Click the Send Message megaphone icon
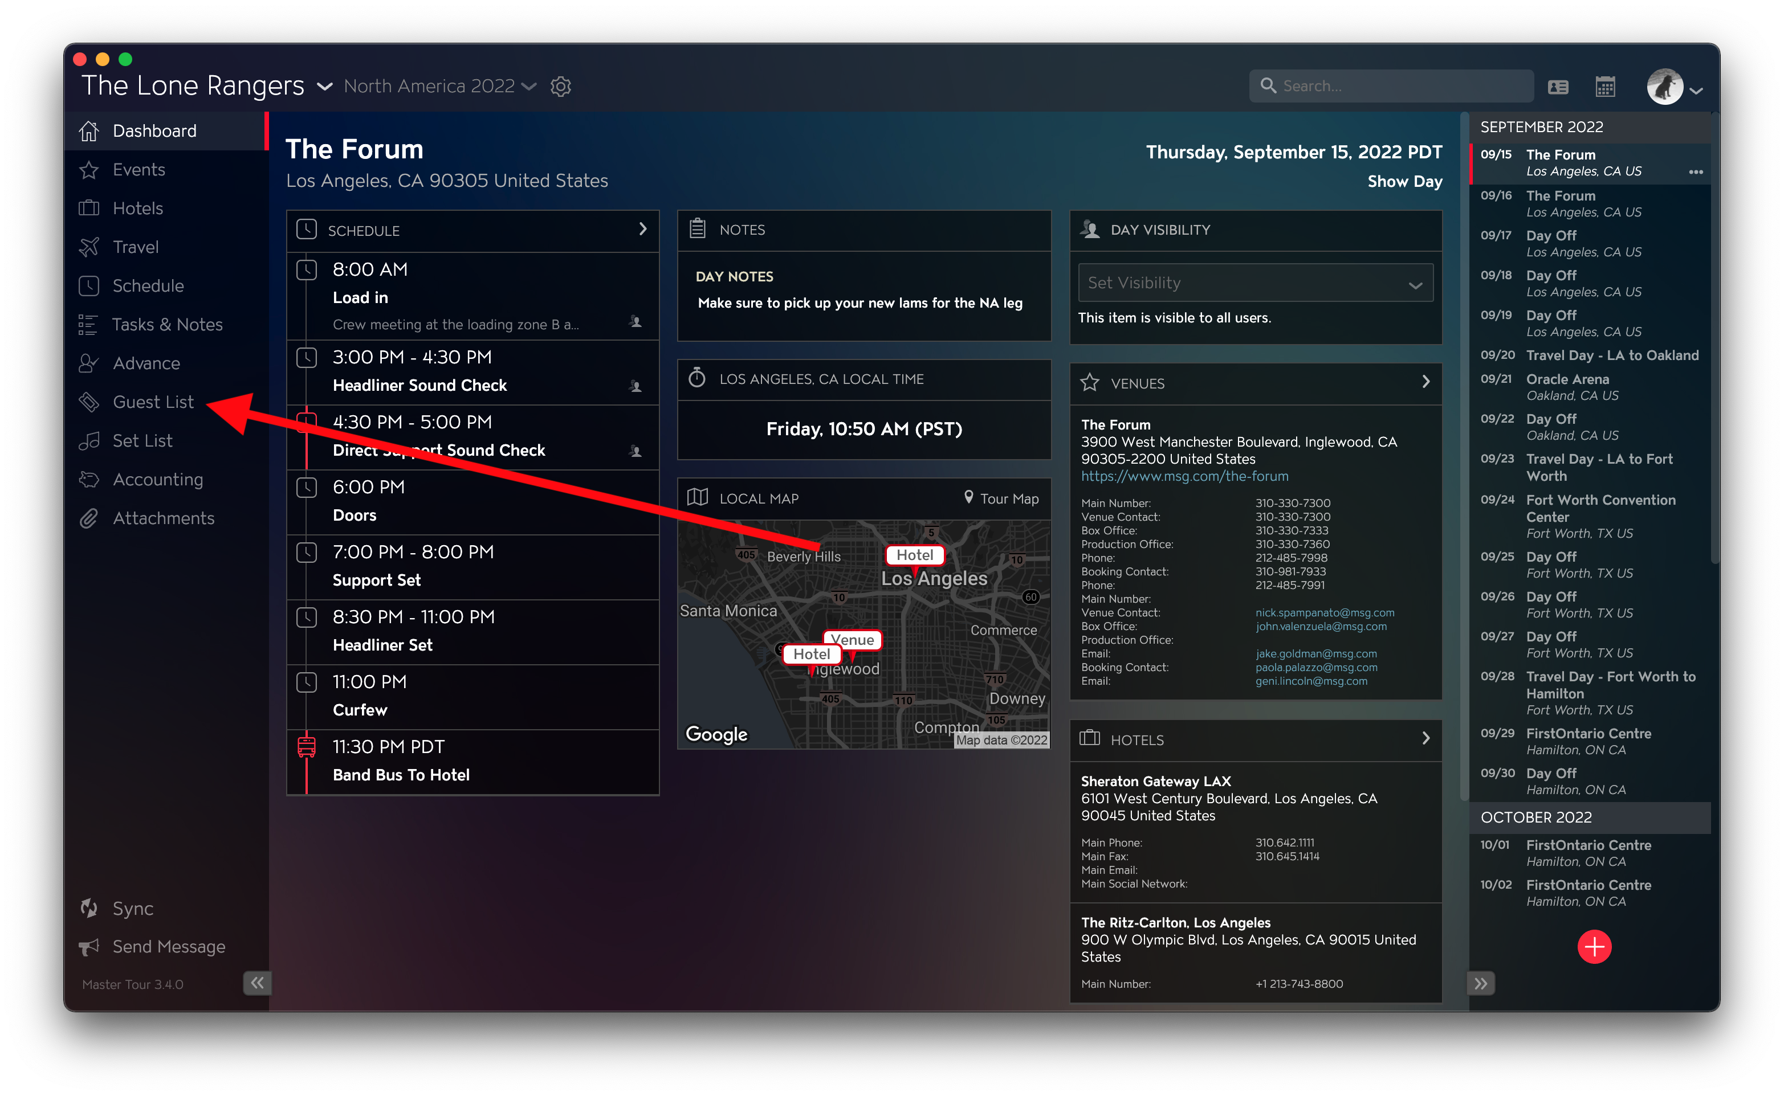The image size is (1784, 1096). tap(89, 947)
